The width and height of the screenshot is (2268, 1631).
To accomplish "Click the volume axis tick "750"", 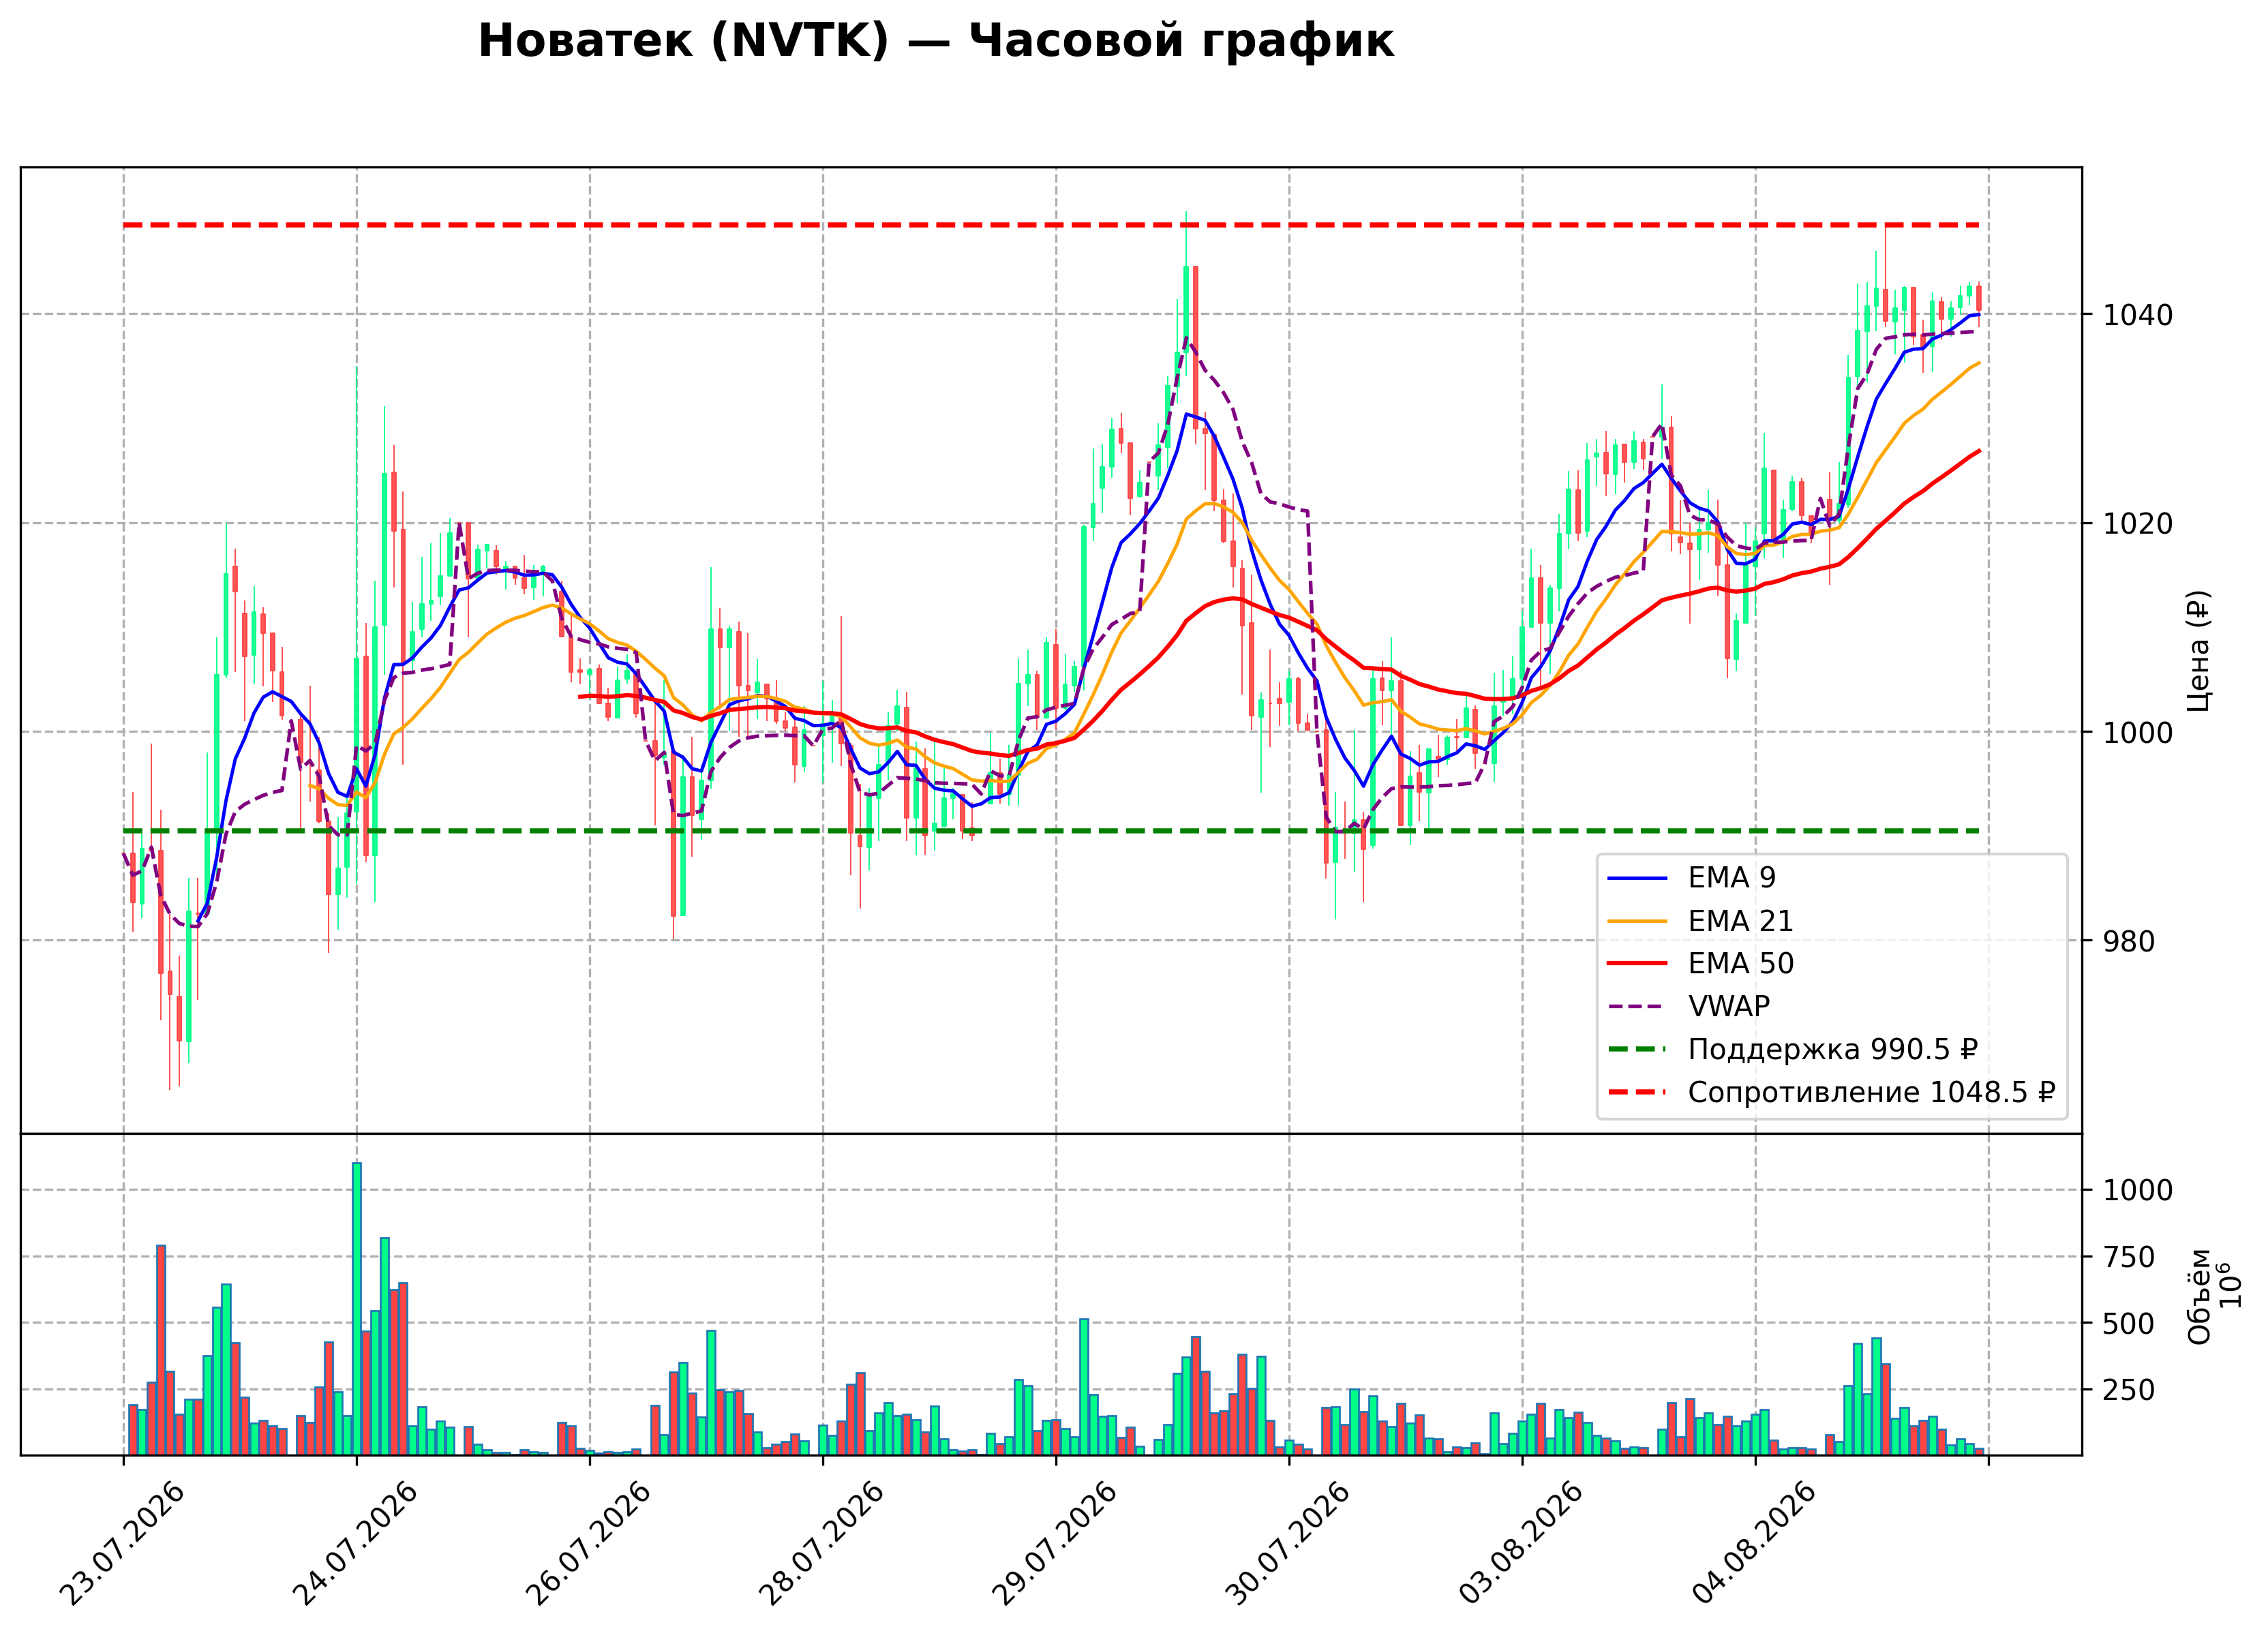I will 2129,1258.
